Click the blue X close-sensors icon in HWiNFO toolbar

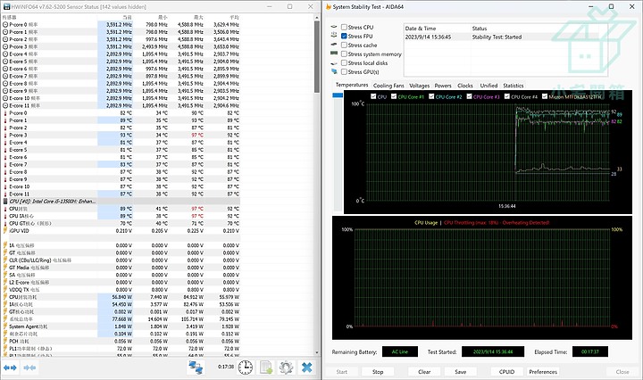306,368
